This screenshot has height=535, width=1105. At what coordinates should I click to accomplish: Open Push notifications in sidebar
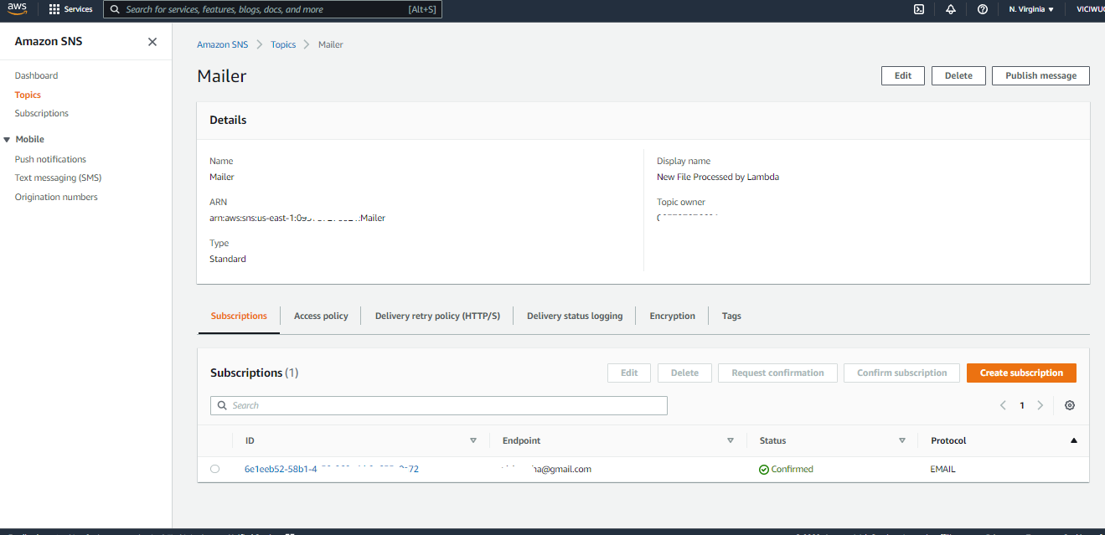tap(50, 159)
